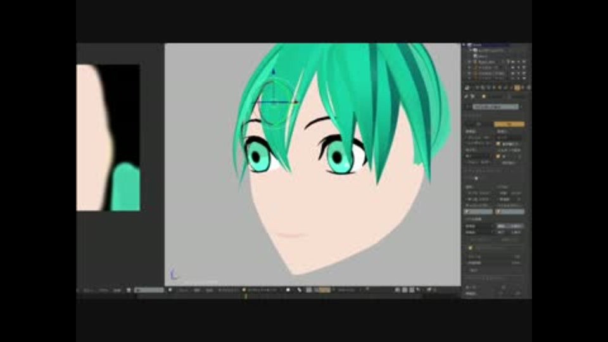The height and width of the screenshot is (342, 608).
Task: Click the orange active manipulator button in 3D view header
Action: (x=324, y=289)
